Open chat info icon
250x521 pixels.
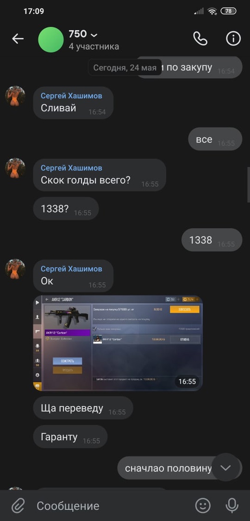(234, 39)
